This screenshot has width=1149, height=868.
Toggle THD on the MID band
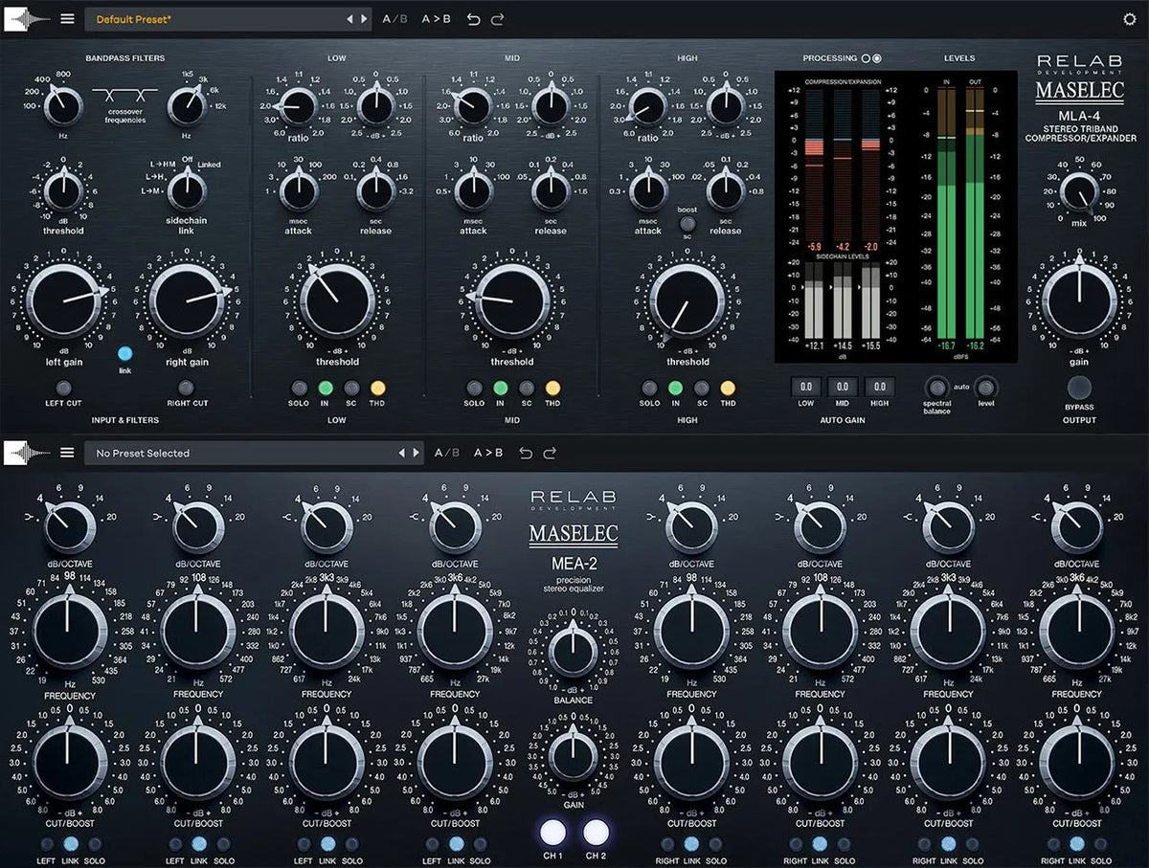(x=553, y=389)
